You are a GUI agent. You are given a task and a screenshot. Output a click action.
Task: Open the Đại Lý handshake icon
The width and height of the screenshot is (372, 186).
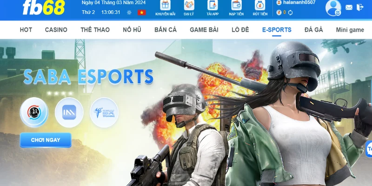coord(189,5)
